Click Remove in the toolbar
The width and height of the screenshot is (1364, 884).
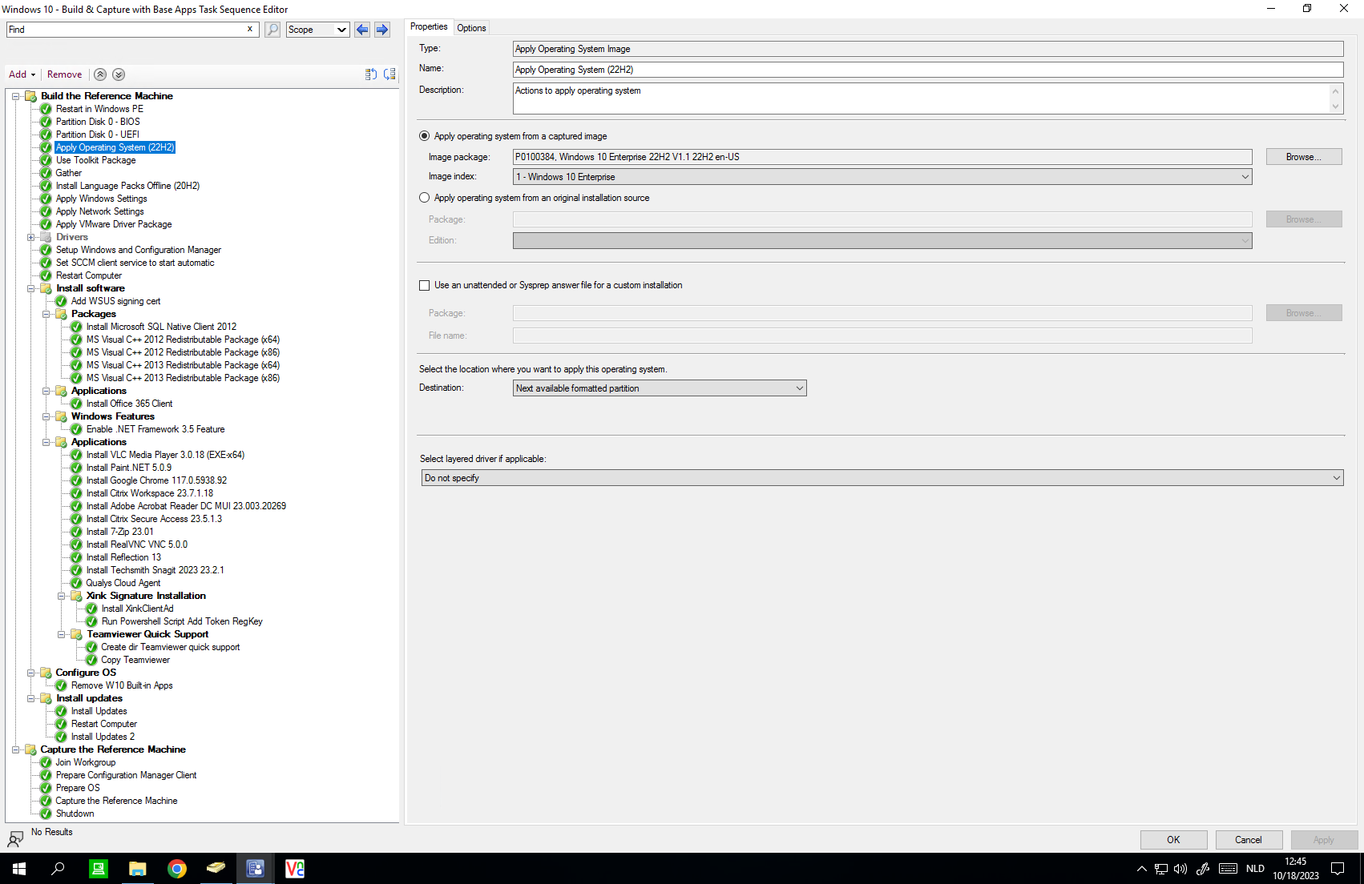click(64, 74)
